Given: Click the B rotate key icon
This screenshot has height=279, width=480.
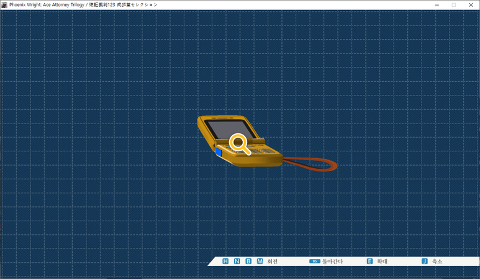Looking at the screenshot, I should (248, 261).
